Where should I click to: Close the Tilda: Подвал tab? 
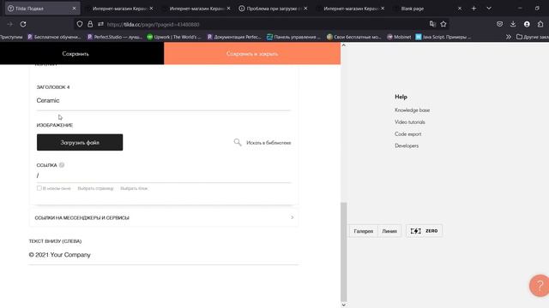[x=74, y=8]
